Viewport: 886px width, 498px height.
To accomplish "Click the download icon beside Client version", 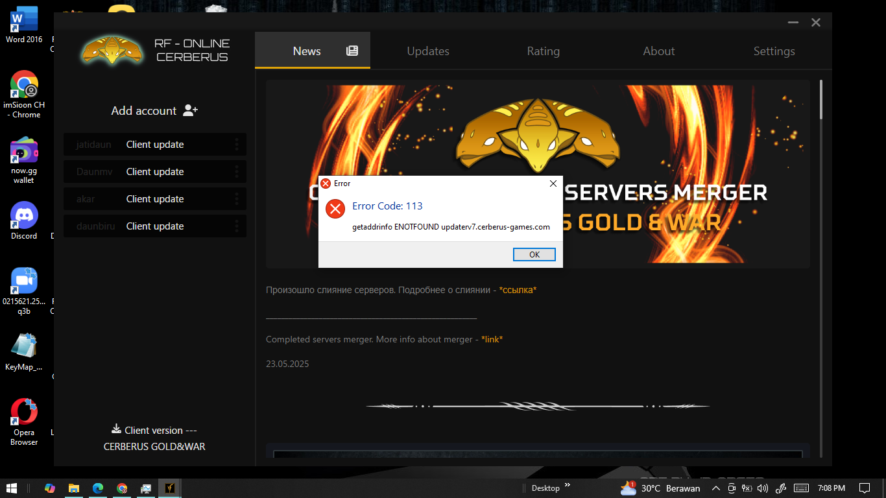I will tap(117, 429).
